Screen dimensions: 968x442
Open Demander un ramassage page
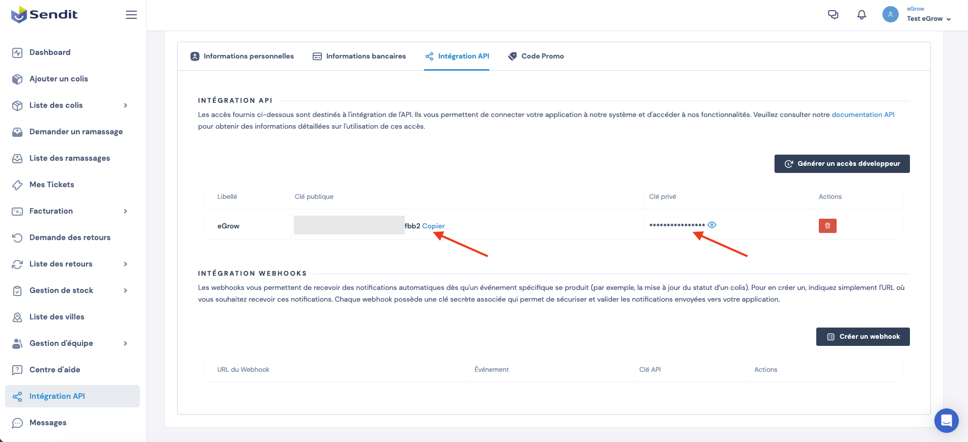tap(76, 132)
